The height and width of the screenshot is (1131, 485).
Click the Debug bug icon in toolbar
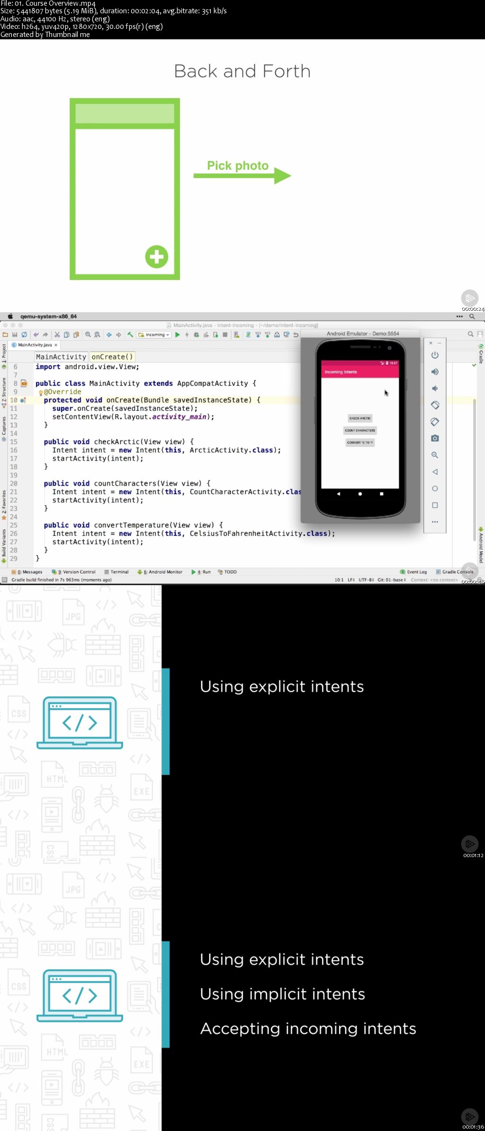[197, 335]
